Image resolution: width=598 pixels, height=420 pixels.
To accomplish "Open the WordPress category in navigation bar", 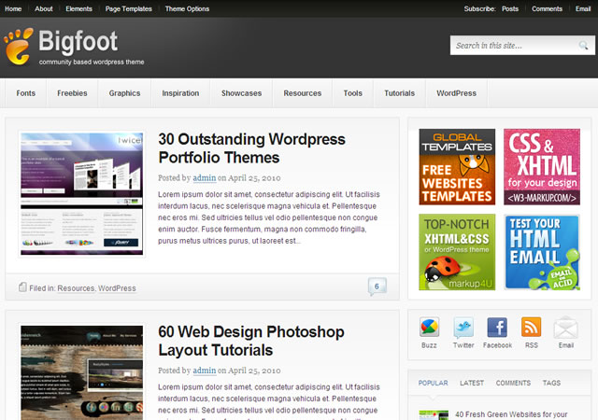I will (457, 93).
